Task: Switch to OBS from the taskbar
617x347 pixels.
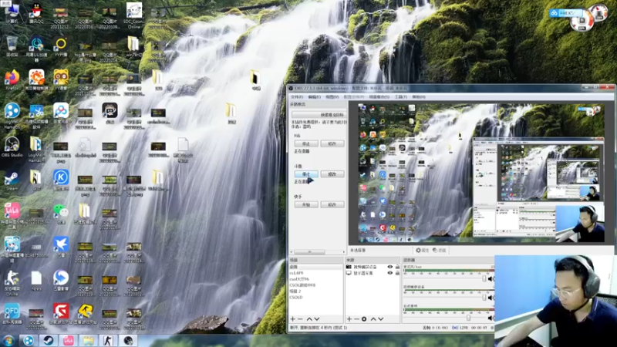Action: pyautogui.click(x=128, y=341)
